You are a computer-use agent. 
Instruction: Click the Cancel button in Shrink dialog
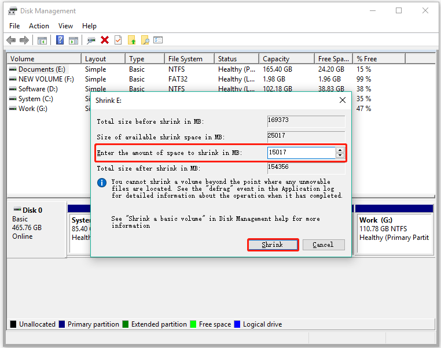[324, 245]
